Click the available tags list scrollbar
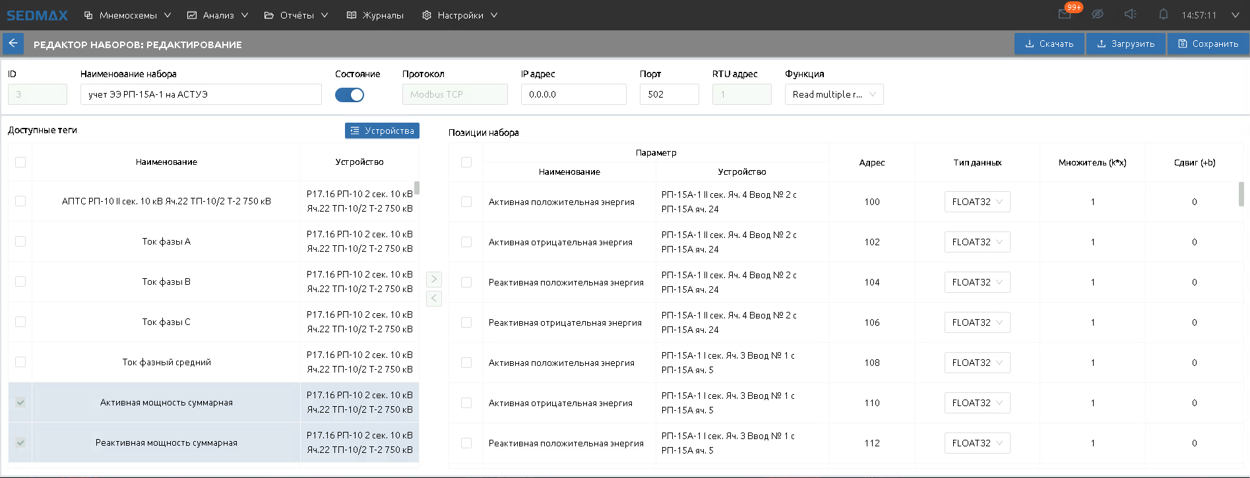 tap(417, 188)
